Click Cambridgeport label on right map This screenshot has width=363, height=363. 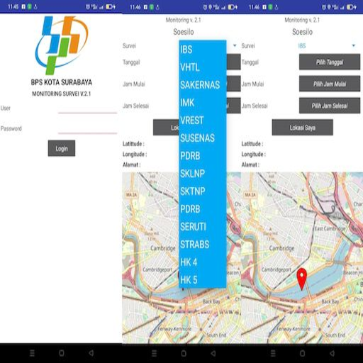[277, 269]
